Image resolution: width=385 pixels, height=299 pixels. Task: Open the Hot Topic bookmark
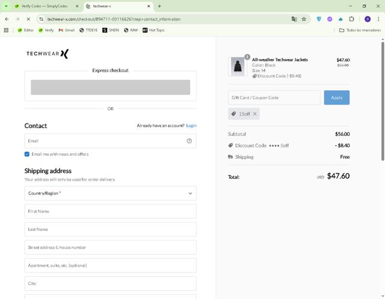pos(153,30)
